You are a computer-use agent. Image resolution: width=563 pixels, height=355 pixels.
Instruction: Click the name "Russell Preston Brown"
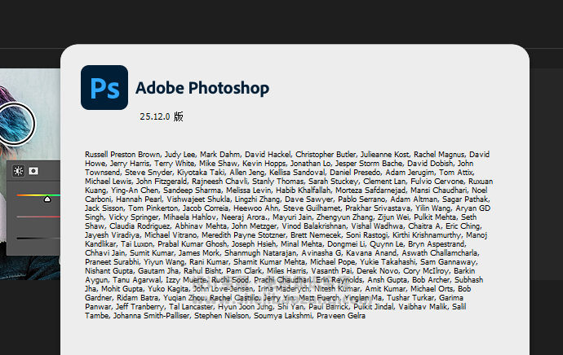click(122, 155)
